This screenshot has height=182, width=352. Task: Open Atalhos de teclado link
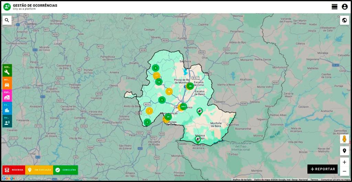242,180
